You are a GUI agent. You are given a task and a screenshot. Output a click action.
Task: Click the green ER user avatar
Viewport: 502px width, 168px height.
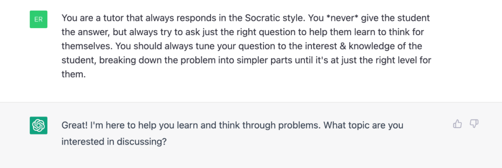[39, 19]
